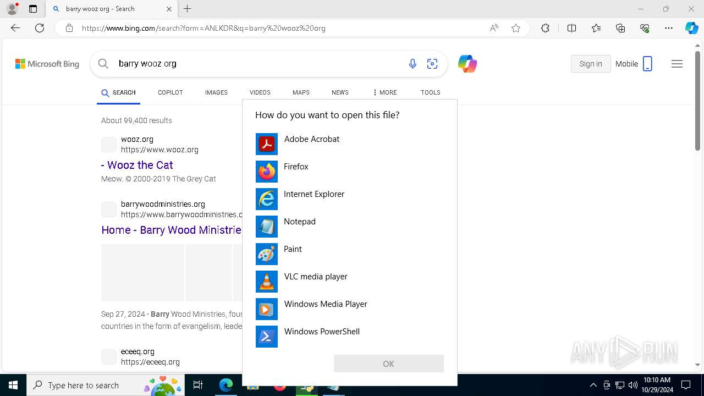Choose Windows PowerShell icon
The height and width of the screenshot is (396, 704).
[x=267, y=337]
